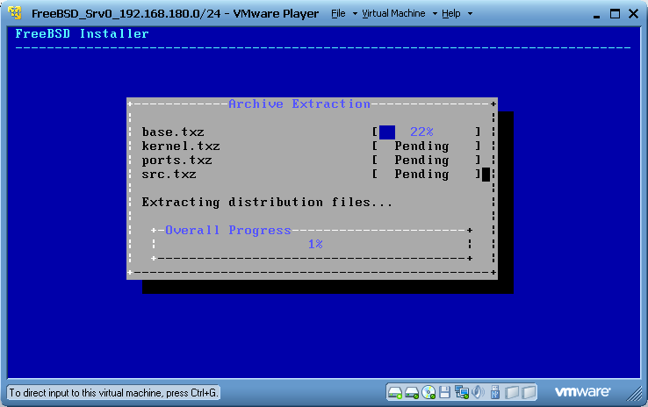Click the sound card speaker icon

point(479,392)
